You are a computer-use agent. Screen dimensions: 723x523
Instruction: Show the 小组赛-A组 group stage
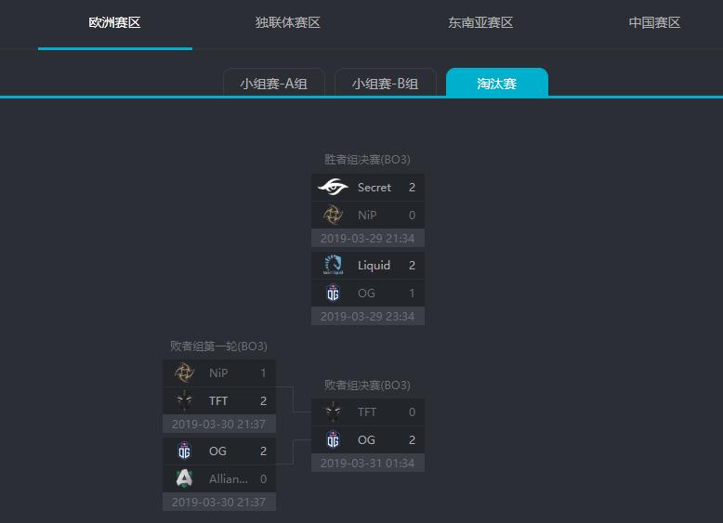click(x=273, y=84)
